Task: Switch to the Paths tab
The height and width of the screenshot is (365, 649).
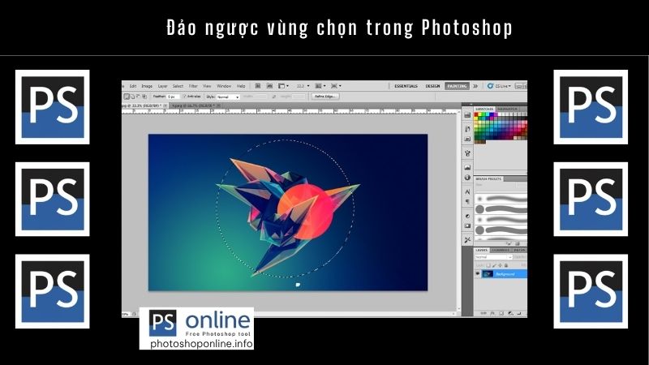Action: [x=519, y=251]
